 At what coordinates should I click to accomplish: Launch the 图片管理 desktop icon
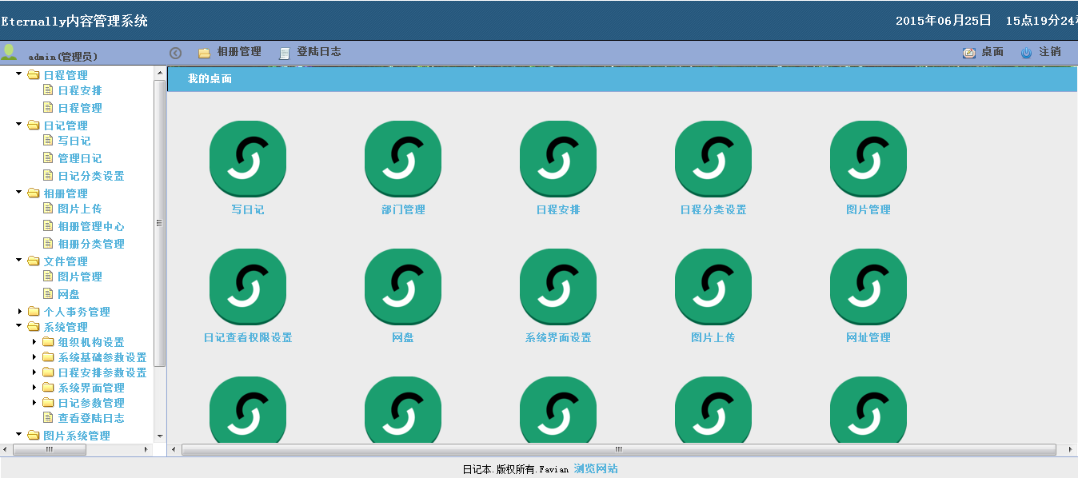click(x=868, y=158)
